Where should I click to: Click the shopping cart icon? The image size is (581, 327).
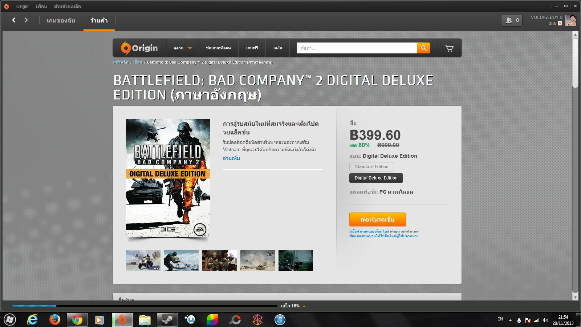pyautogui.click(x=449, y=48)
